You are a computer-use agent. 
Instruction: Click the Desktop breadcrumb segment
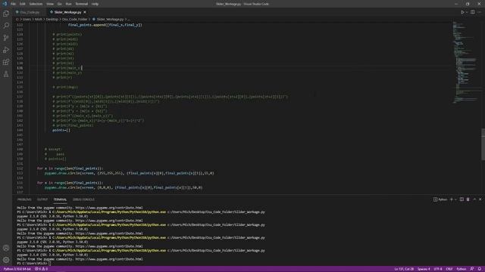pos(52,19)
